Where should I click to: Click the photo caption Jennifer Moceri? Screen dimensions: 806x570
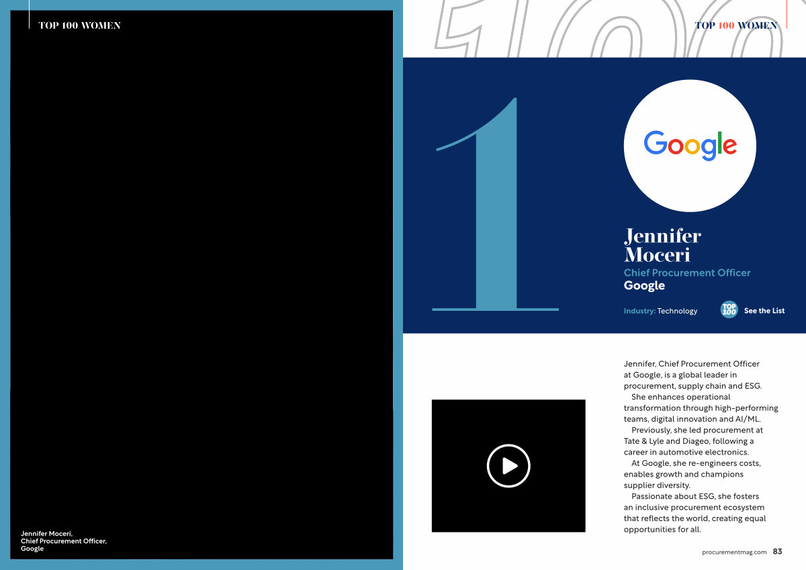[x=64, y=541]
